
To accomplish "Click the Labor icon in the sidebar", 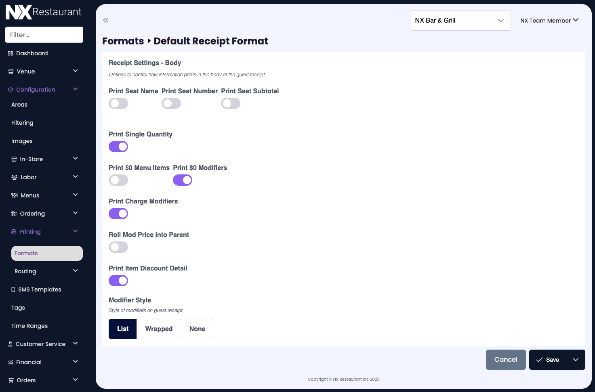I will pos(13,177).
